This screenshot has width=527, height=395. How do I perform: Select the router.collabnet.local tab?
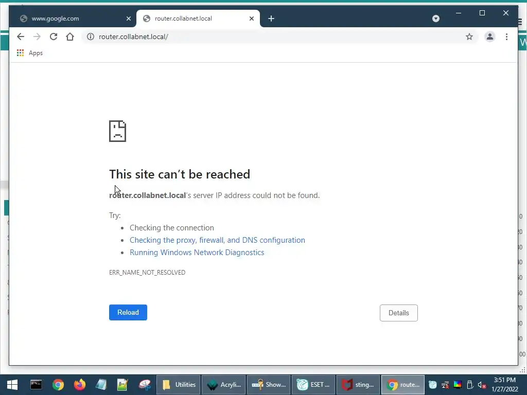pyautogui.click(x=198, y=19)
